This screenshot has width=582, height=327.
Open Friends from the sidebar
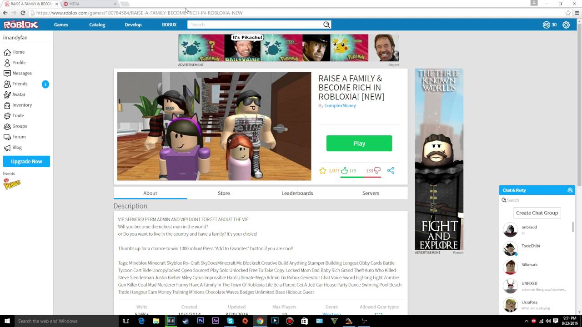pyautogui.click(x=16, y=84)
